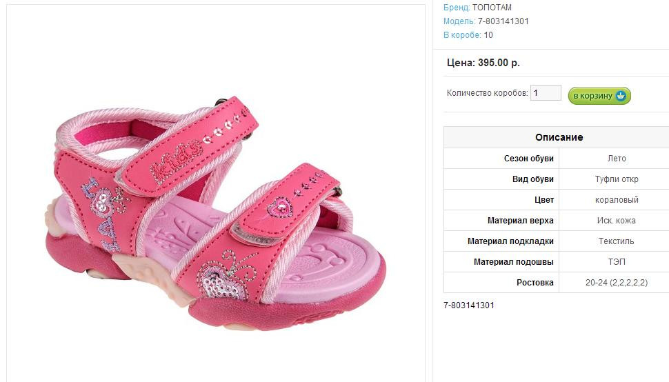
Task: Click the 'Текстиль' lining material value
Action: point(617,241)
